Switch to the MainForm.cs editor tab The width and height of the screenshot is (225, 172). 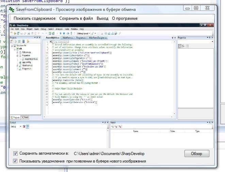tap(68, 38)
